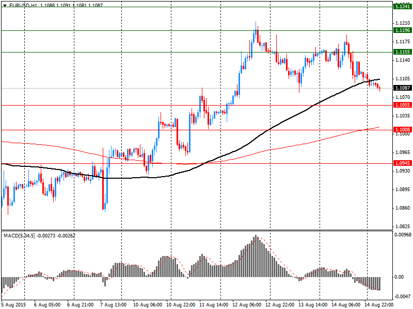The width and height of the screenshot is (413, 309).
Task: Click the 12 Aug 22:00 time axis label
Action: (x=280, y=305)
